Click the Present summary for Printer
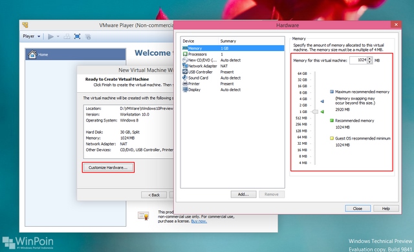This screenshot has width=414, height=252. coord(227,83)
